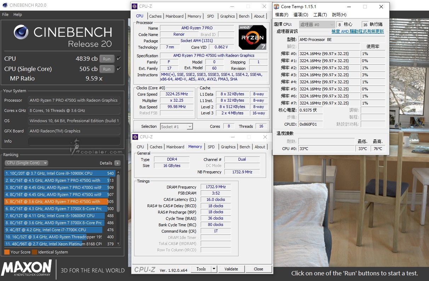The image size is (429, 281).
Task: Open Graphics tab in CPU-Z processor window
Action: tap(227, 16)
